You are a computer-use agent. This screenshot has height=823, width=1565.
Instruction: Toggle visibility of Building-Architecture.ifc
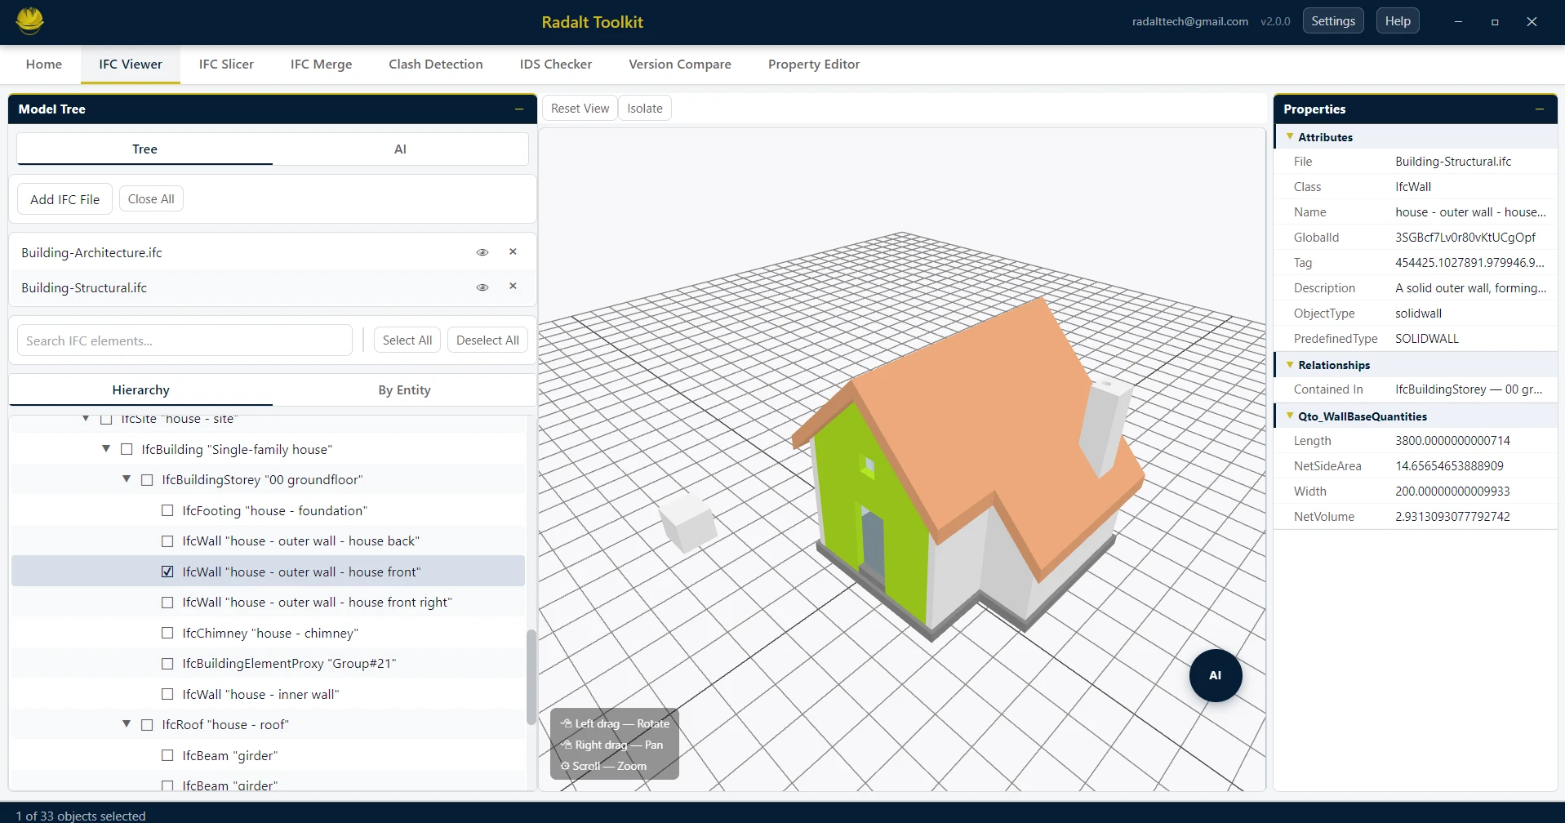482,252
